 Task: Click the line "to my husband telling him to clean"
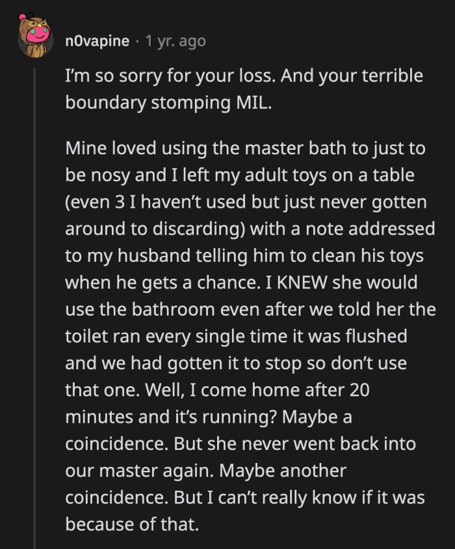coord(244,255)
